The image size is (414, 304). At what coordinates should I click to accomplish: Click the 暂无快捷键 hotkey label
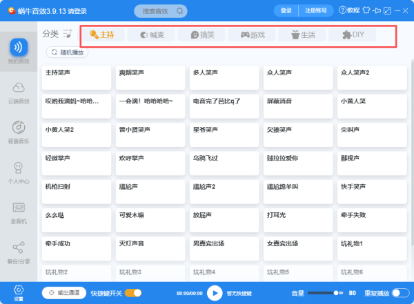[239, 294]
